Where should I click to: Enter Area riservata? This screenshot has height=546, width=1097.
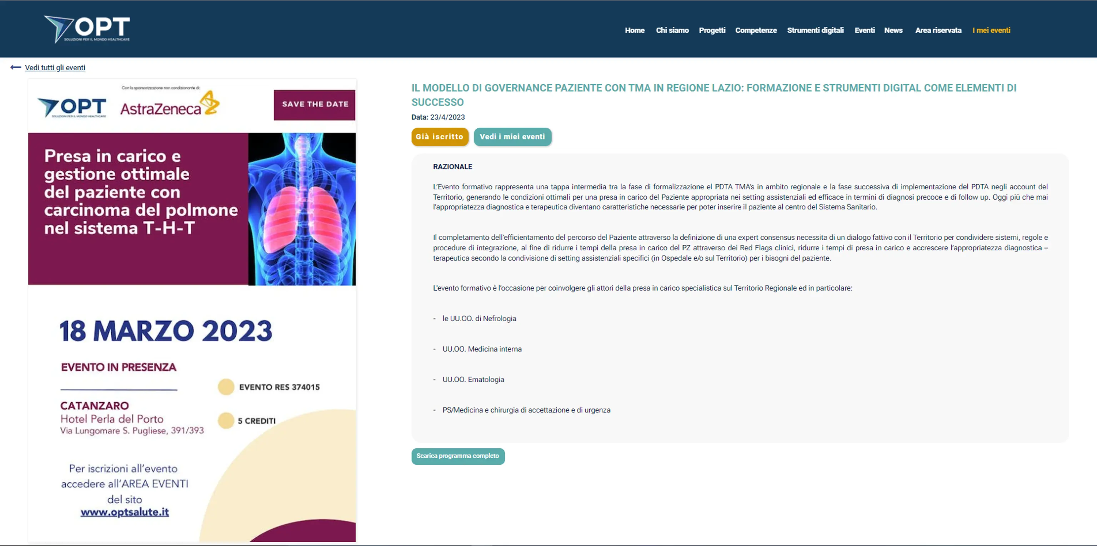coord(938,30)
